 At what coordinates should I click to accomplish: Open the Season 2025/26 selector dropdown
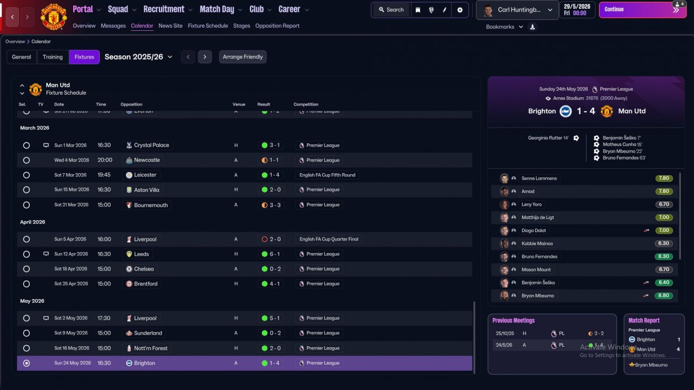[x=139, y=57]
